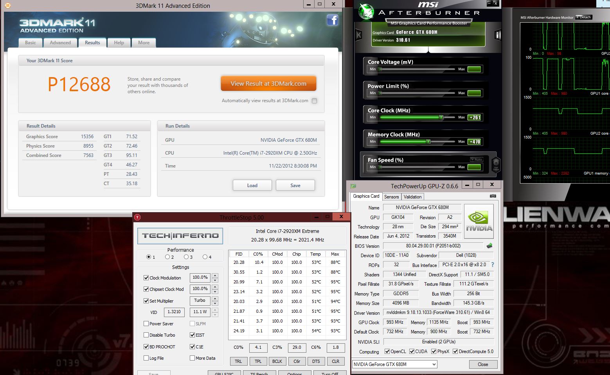This screenshot has width=610, height=375.
Task: Toggle the DirectCompute 5.0 checkbox in GPU-Z
Action: coord(455,352)
